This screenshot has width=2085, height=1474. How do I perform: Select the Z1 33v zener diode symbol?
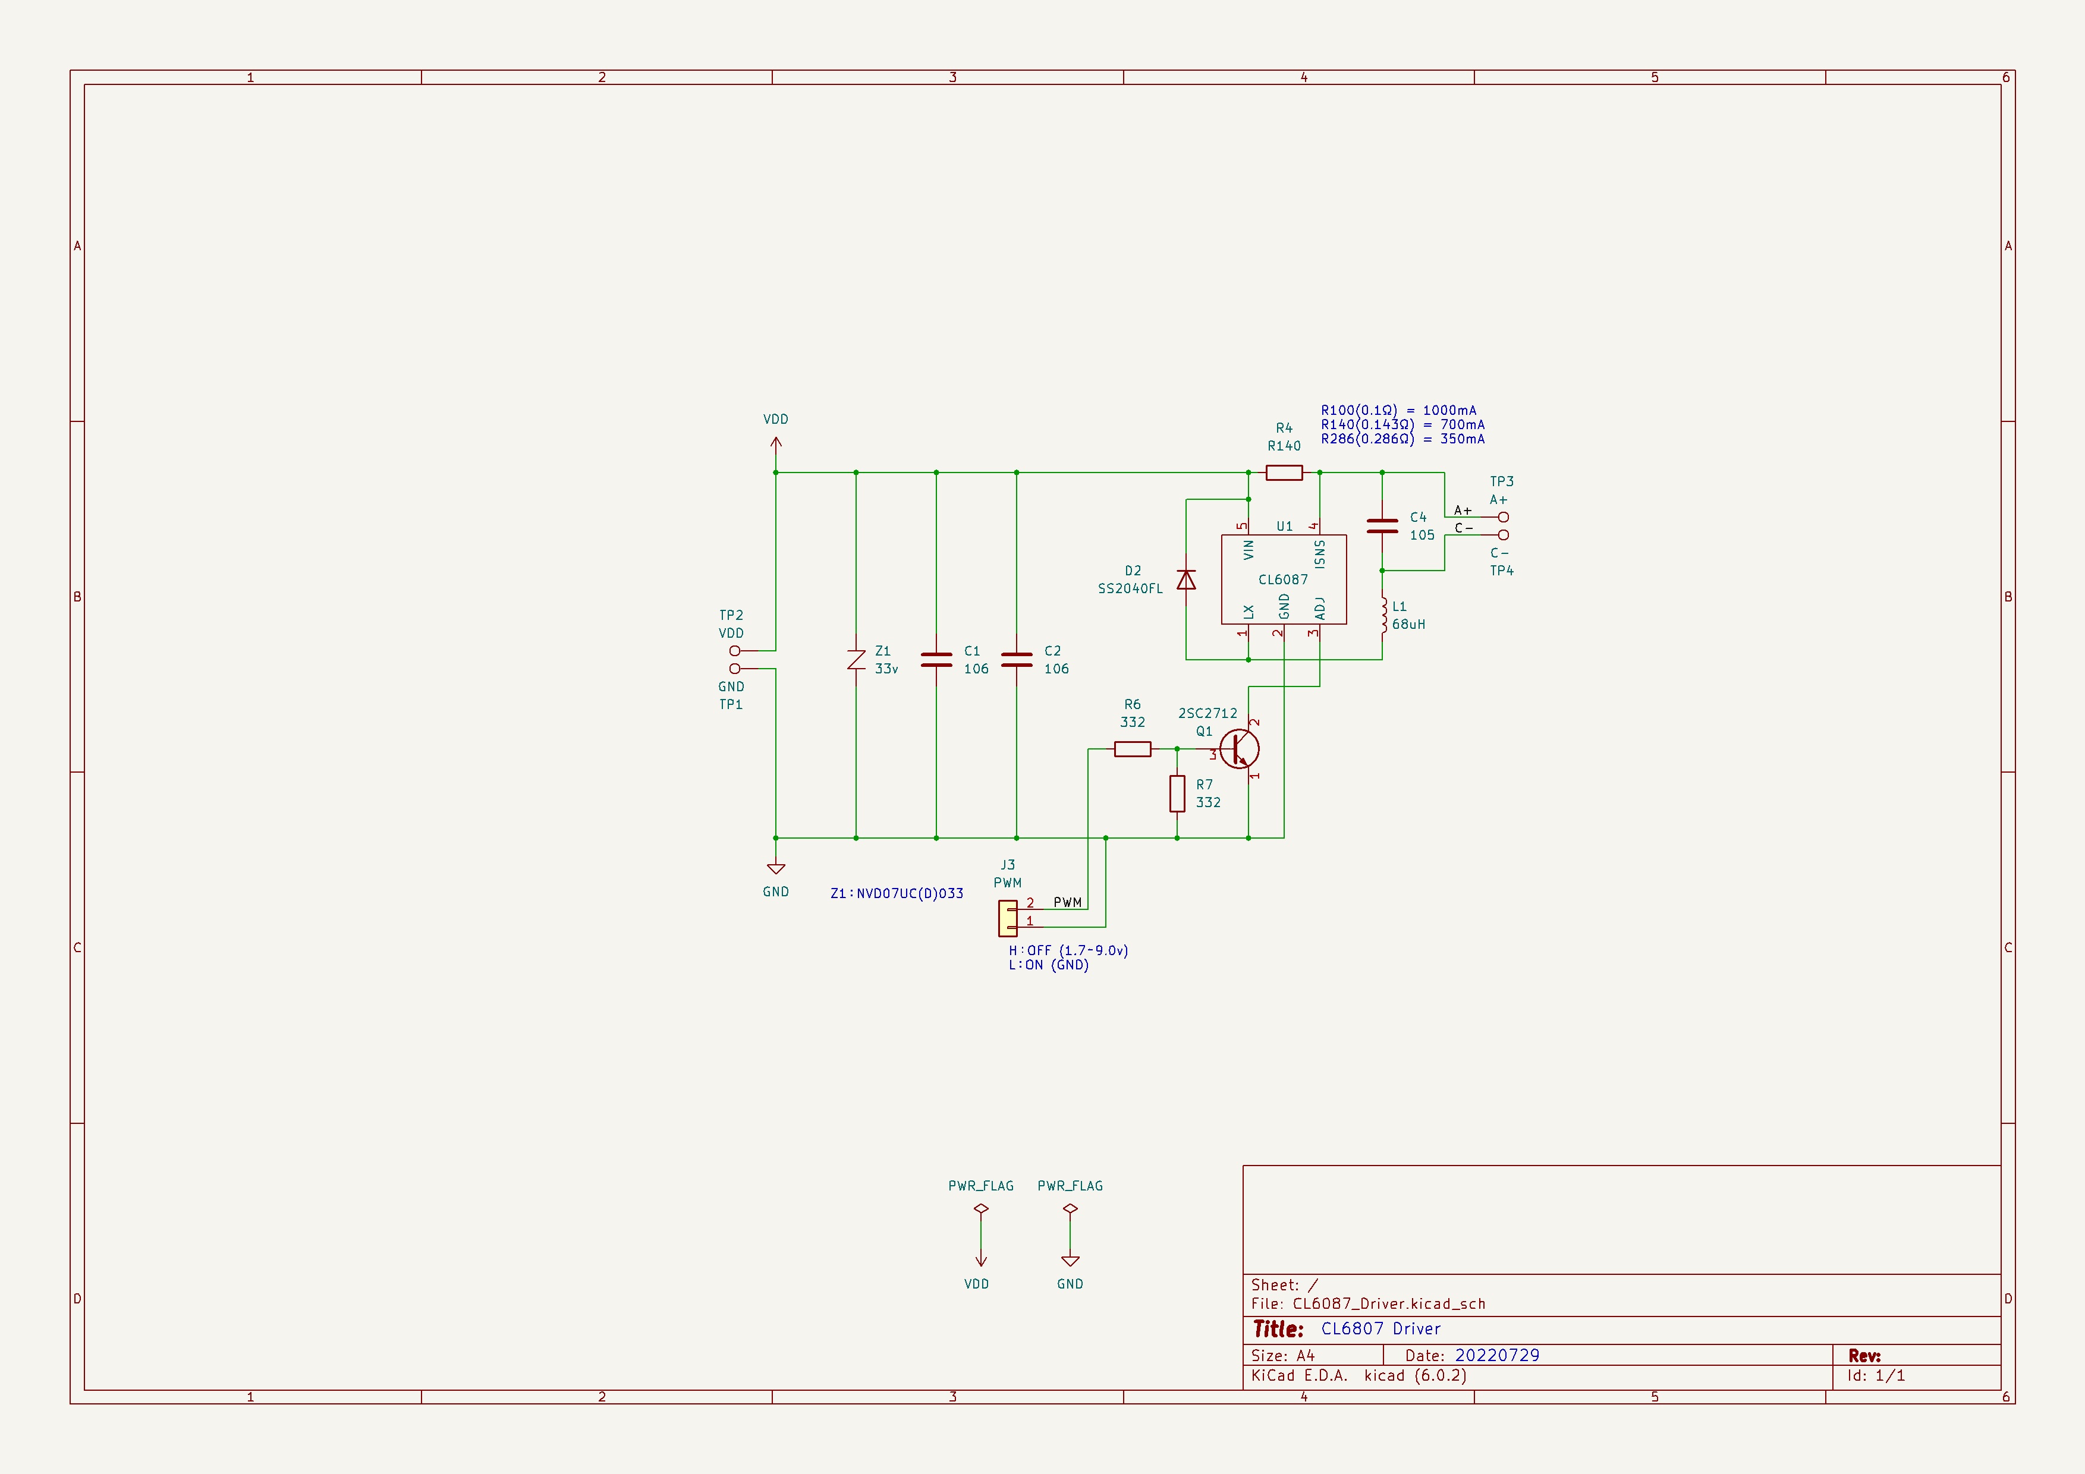pos(856,660)
